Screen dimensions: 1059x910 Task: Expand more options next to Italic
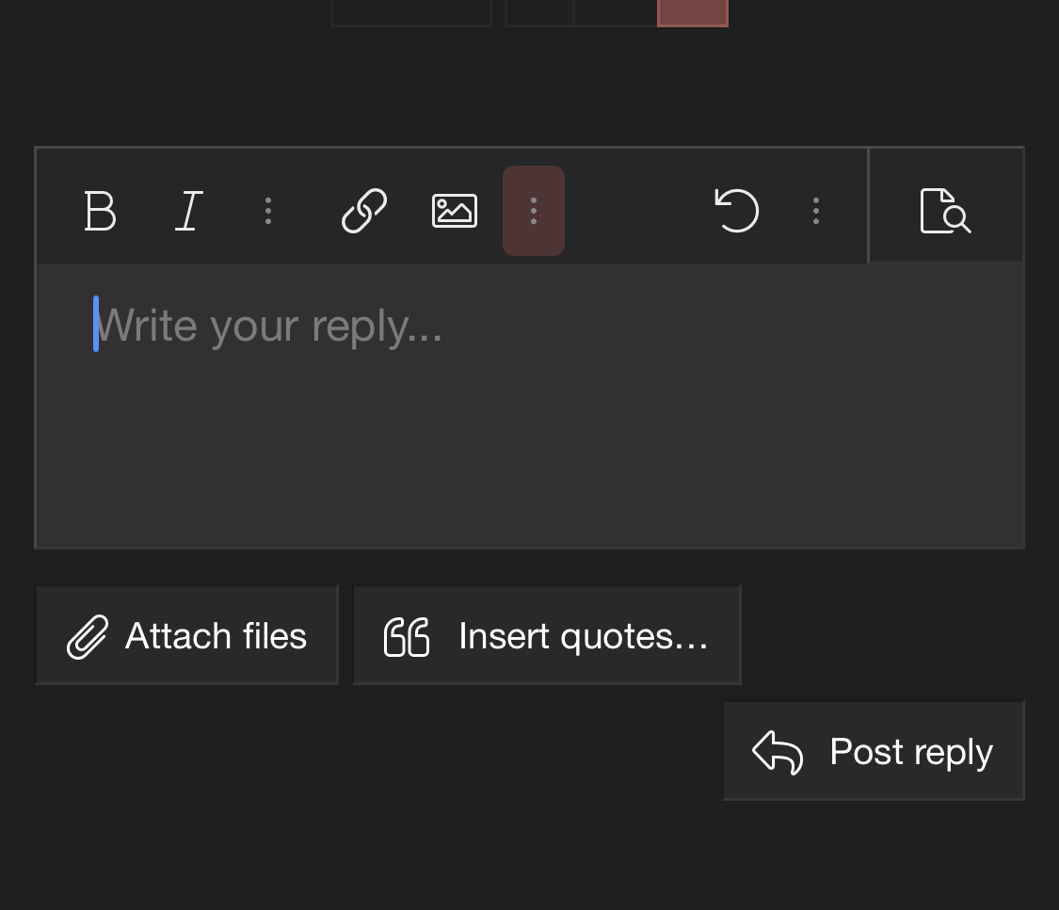(x=268, y=211)
